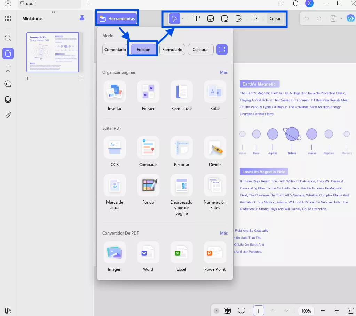Click the undo arrow
Screen dimensions: 356x316
point(307,18)
